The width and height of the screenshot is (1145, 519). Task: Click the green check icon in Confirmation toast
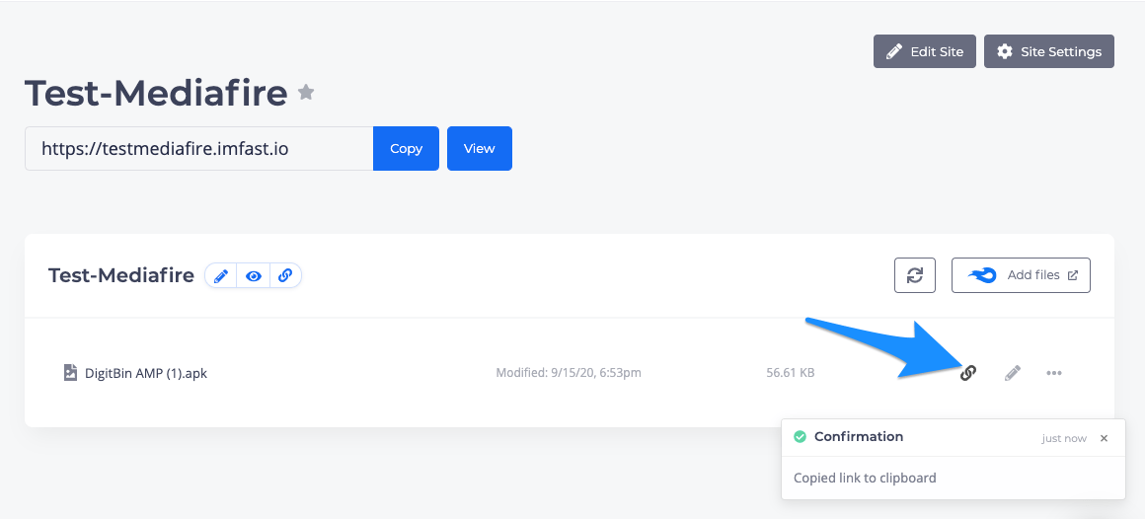point(800,436)
